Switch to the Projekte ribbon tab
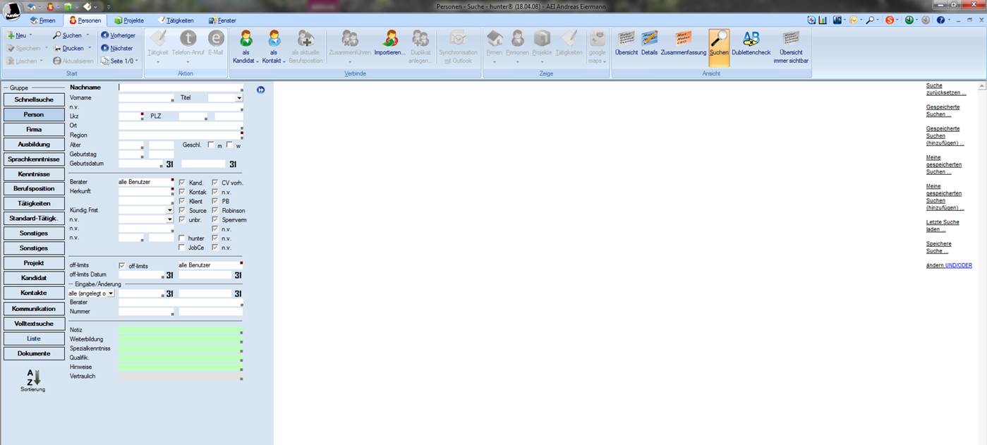 (128, 20)
